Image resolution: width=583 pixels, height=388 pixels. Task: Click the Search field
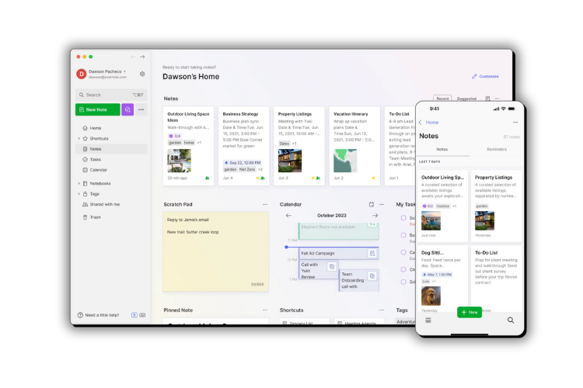tap(111, 95)
